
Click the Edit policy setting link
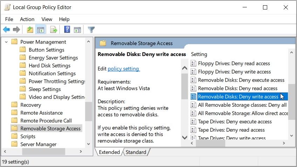coord(124,69)
